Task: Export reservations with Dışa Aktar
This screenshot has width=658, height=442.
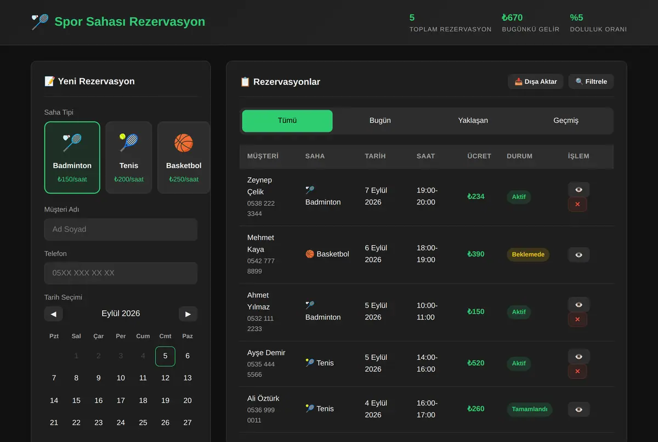Action: [x=535, y=82]
